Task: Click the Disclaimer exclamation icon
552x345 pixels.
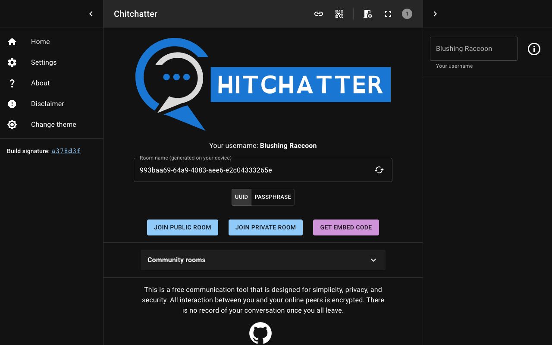Action: click(x=12, y=104)
